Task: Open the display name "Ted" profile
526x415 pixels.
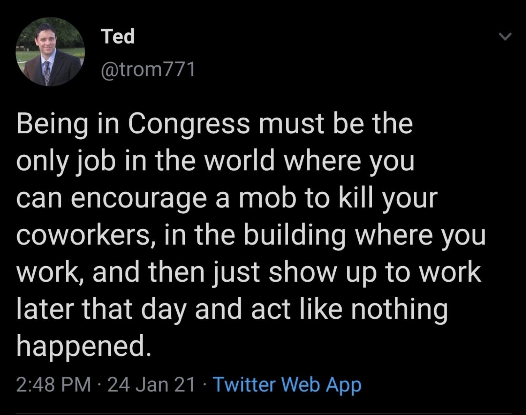Action: [x=118, y=36]
